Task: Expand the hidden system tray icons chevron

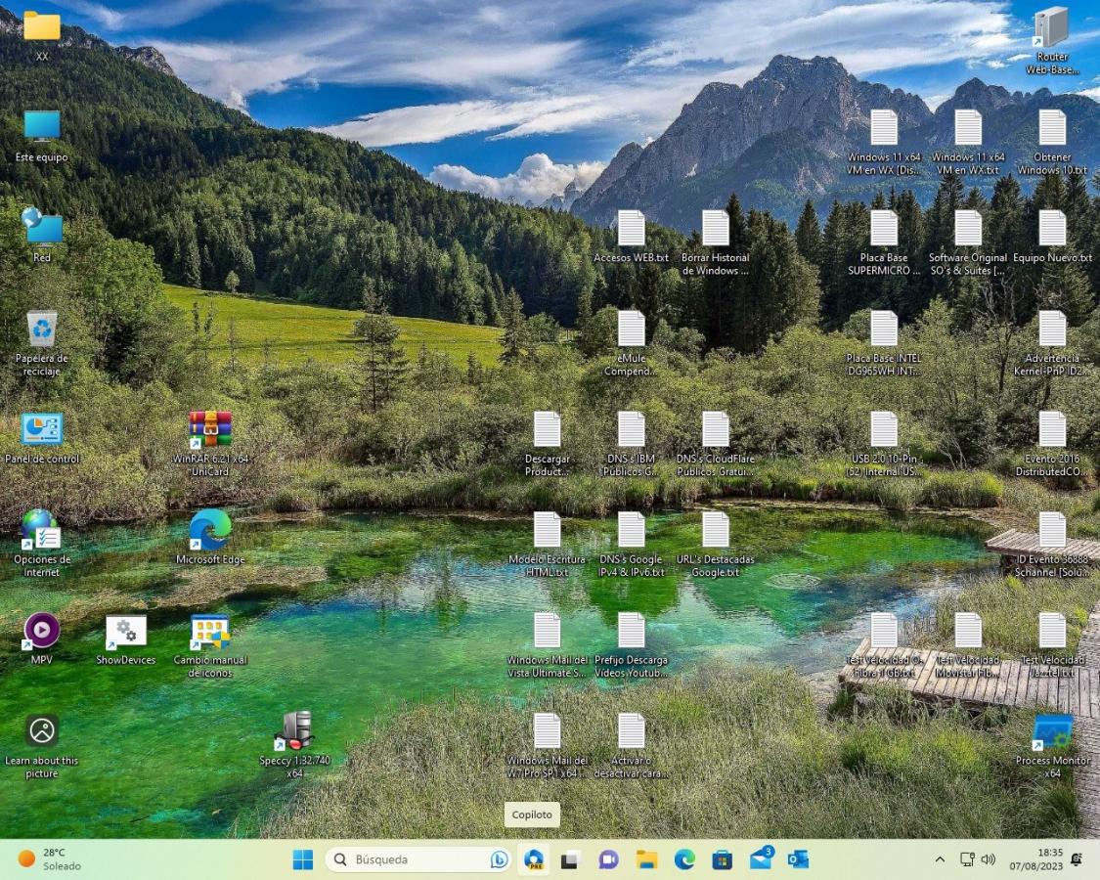Action: pyautogui.click(x=940, y=859)
